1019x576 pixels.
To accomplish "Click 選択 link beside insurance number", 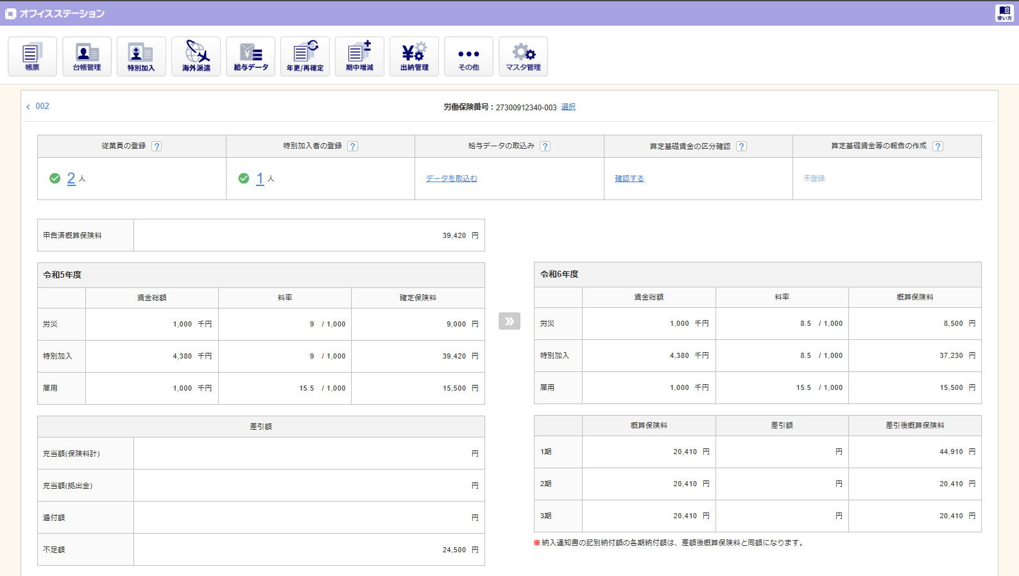I will [x=568, y=107].
